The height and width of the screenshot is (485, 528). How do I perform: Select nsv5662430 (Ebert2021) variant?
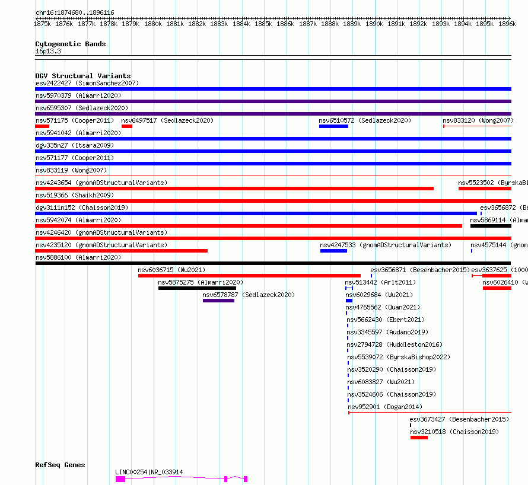(386, 320)
